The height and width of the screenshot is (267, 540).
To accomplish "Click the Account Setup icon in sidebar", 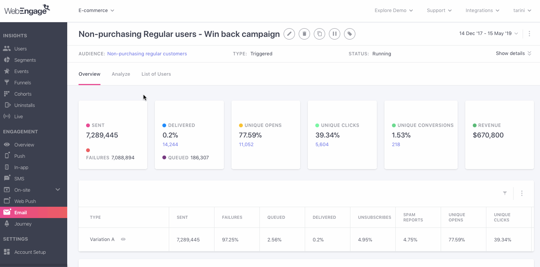I will pos(7,252).
